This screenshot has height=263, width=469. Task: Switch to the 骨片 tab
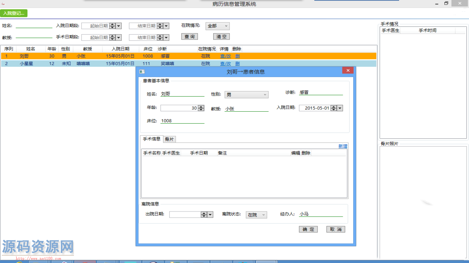[169, 139]
